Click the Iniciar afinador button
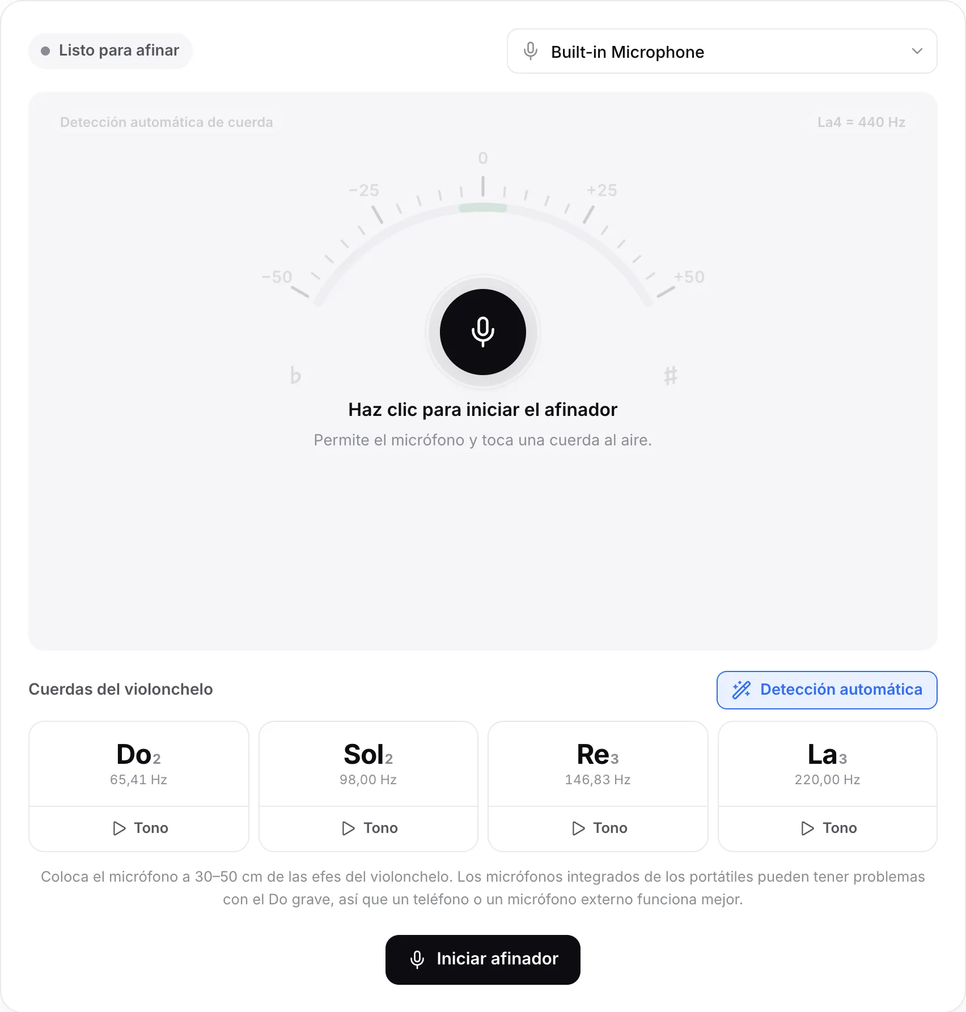 coord(482,959)
